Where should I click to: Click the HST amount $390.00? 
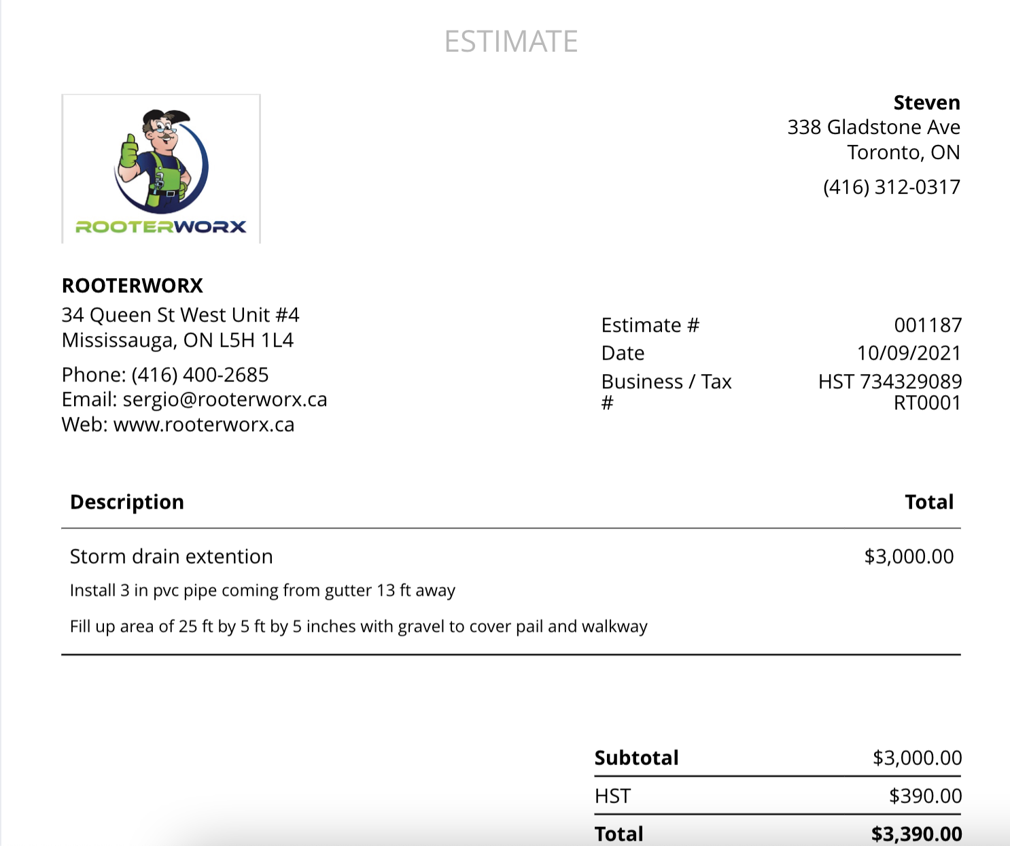(925, 796)
